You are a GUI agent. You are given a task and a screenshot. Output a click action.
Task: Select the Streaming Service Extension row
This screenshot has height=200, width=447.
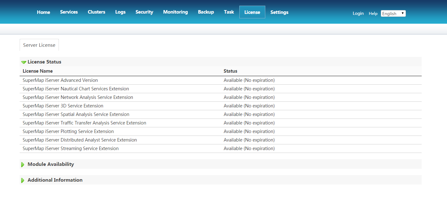(x=71, y=148)
